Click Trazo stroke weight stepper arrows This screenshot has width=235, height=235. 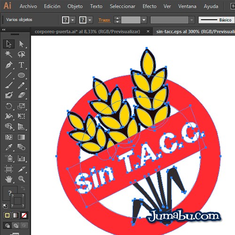(117, 20)
